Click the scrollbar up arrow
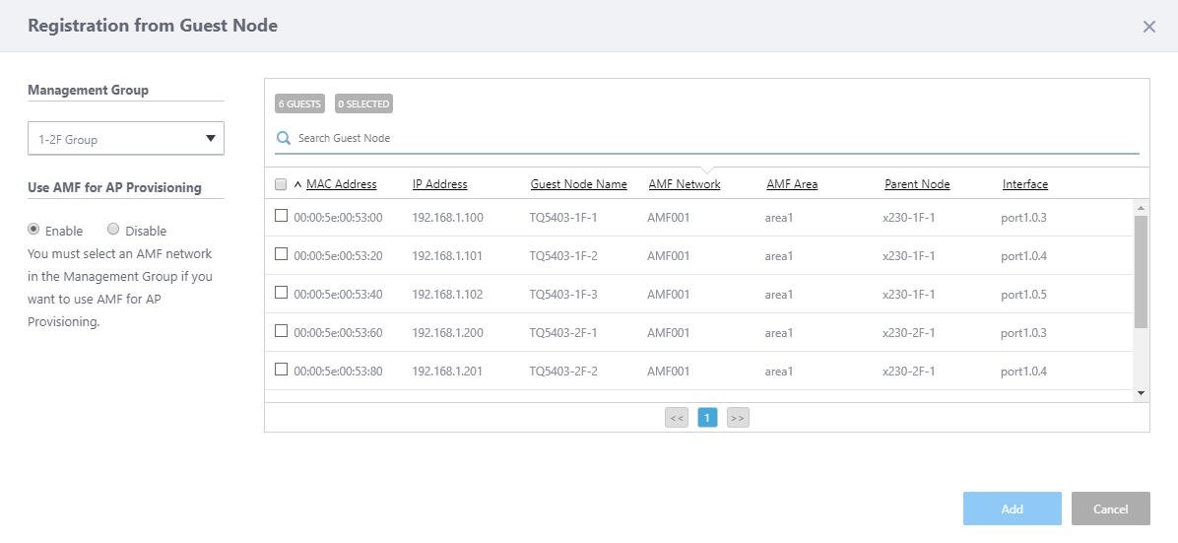This screenshot has height=543, width=1178. coord(1141,208)
